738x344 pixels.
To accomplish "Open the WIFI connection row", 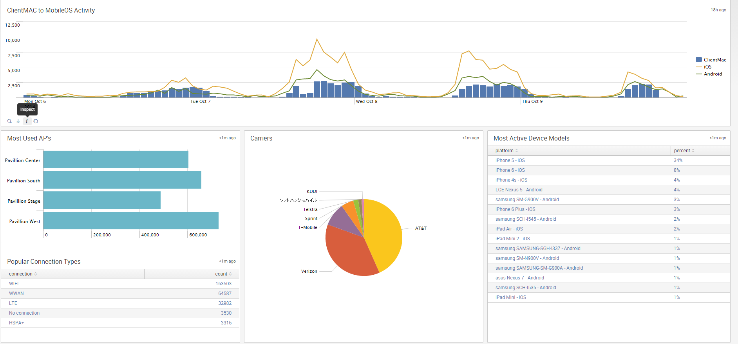I will (120, 284).
